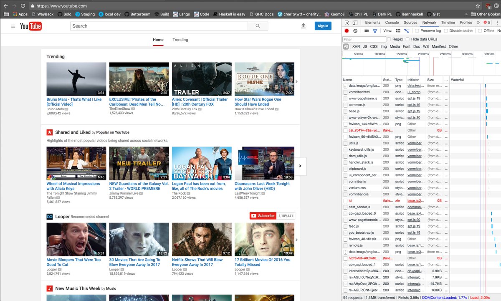Click the upload arrow icon
This screenshot has height=301, width=501.
point(303,26)
